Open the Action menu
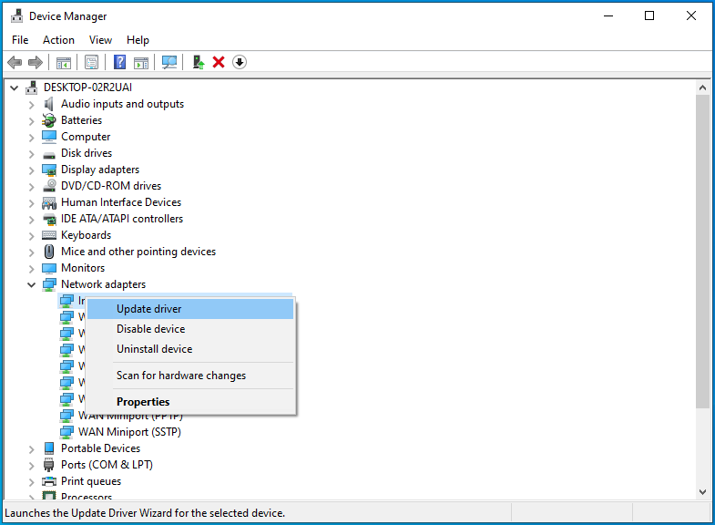Image resolution: width=715 pixels, height=525 pixels. click(58, 40)
